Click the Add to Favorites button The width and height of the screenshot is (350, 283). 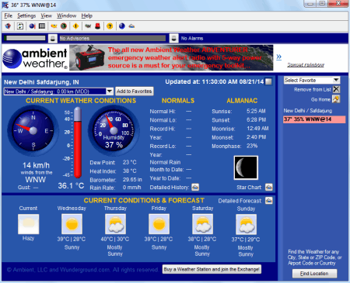click(135, 91)
